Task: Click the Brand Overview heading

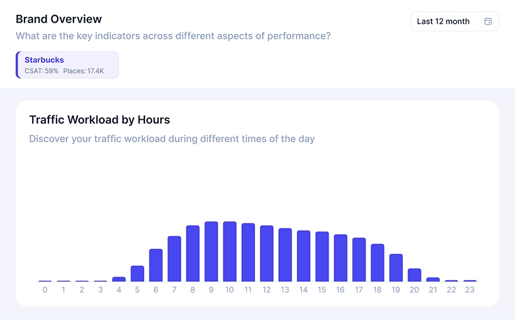Action: [x=58, y=19]
